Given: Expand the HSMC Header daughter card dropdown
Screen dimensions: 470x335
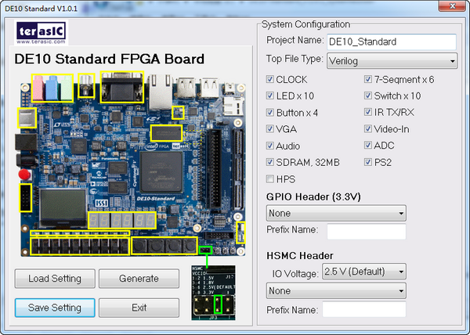Looking at the screenshot, I should (x=335, y=290).
